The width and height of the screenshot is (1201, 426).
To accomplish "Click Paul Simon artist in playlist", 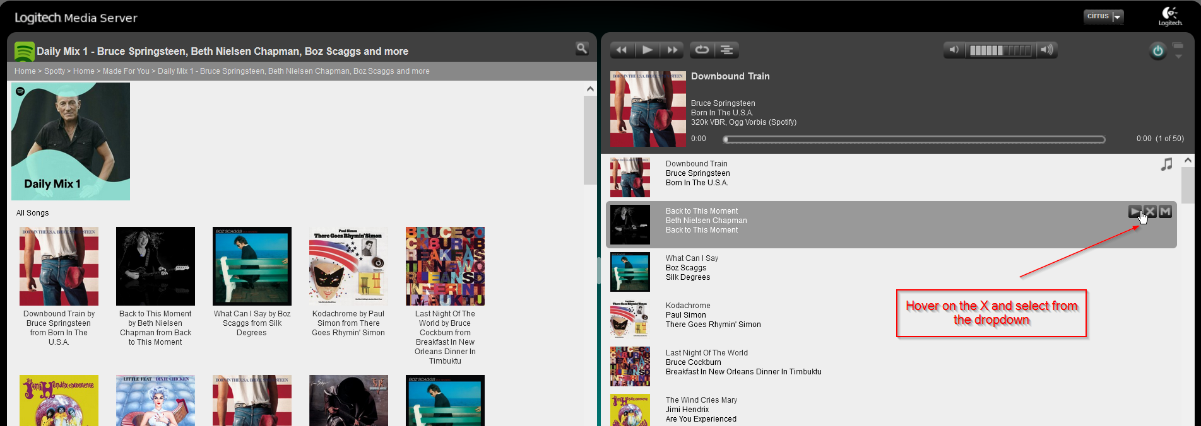I will [686, 315].
